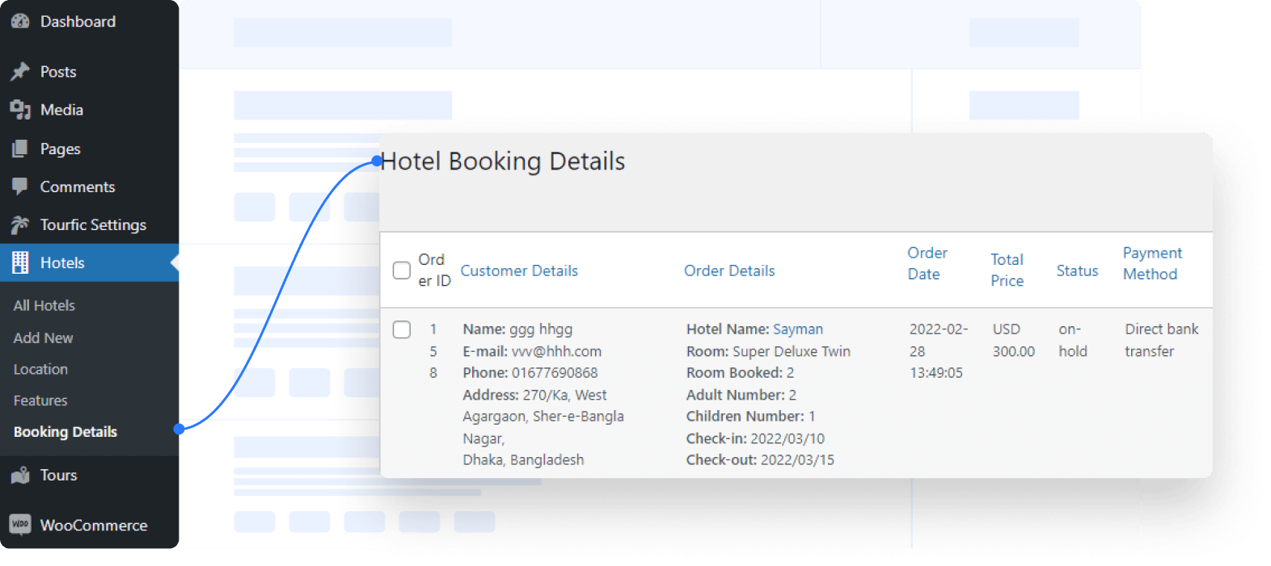Click the WooCommerce logo icon
The image size is (1271, 566).
[20, 525]
